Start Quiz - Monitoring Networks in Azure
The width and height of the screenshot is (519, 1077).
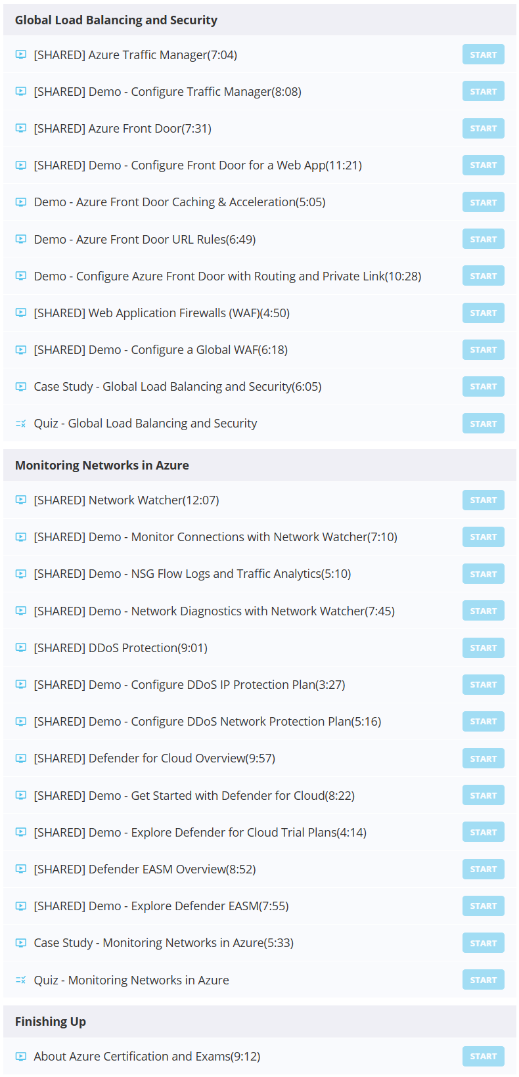(x=484, y=980)
